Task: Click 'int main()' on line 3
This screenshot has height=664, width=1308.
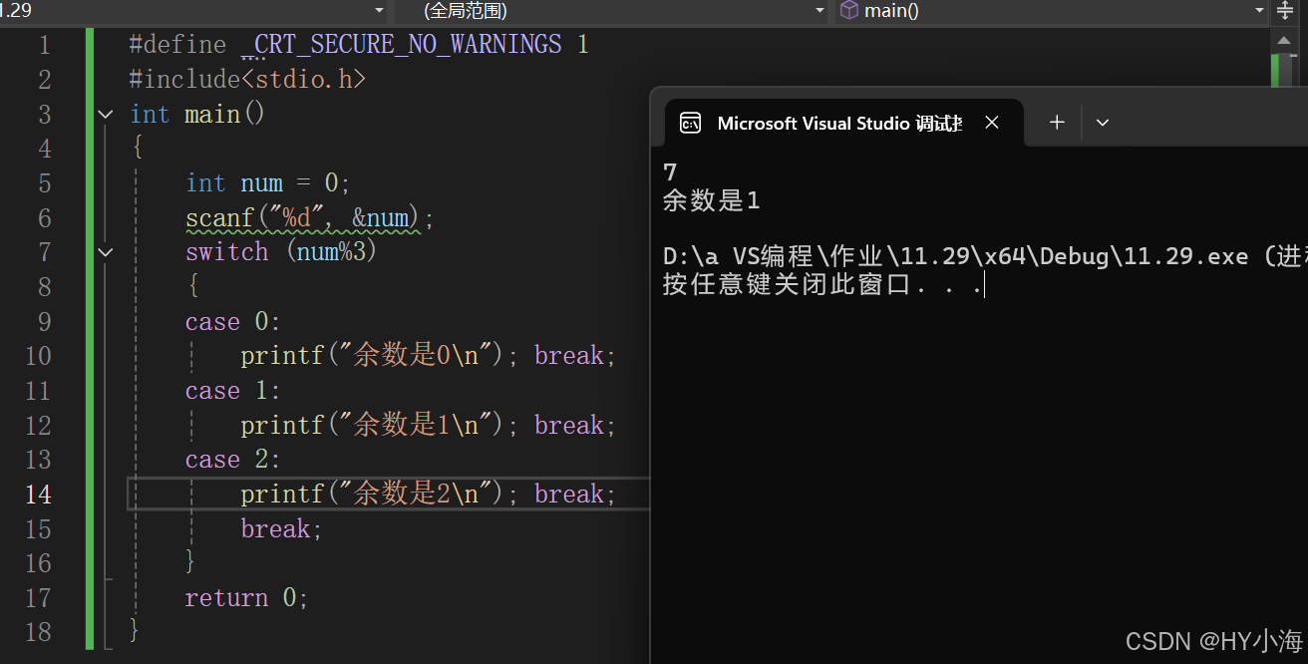Action: [x=198, y=115]
